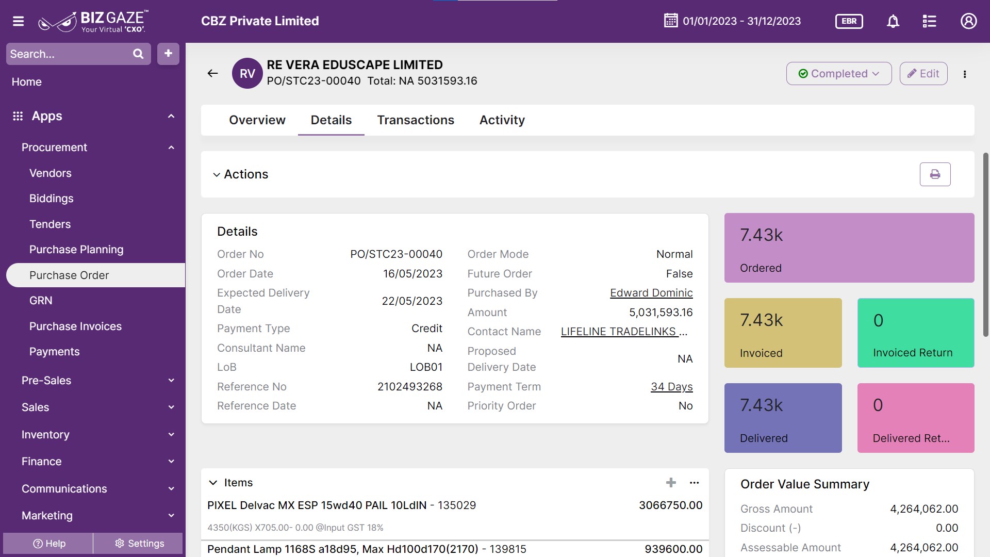The width and height of the screenshot is (990, 557).
Task: Expand the Pre-Sales menu
Action: coord(171,381)
